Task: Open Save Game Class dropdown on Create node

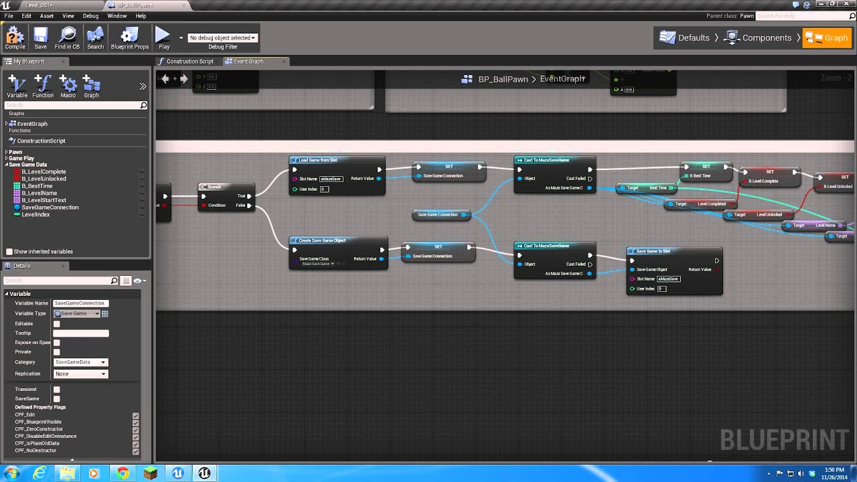Action: [318, 264]
